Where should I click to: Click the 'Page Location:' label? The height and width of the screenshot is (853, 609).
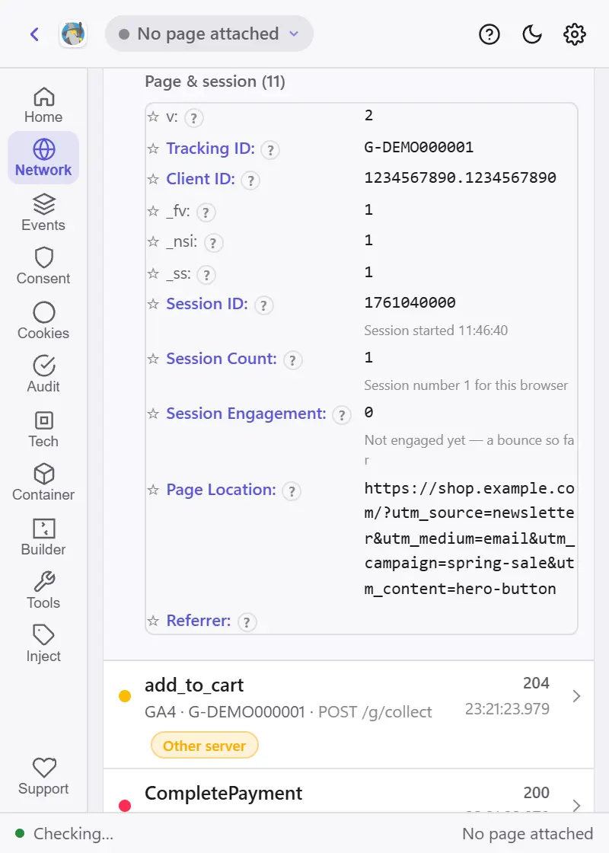(x=222, y=490)
